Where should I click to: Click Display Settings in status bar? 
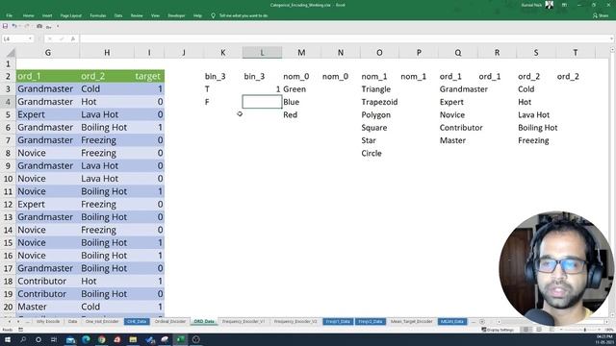[x=498, y=330]
